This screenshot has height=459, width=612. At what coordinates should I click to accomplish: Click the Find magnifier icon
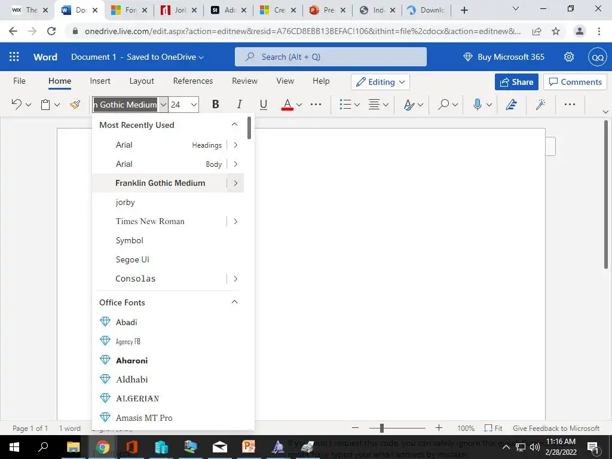443,105
